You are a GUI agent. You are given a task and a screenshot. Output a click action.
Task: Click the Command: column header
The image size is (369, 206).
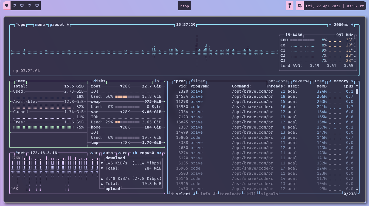coord(242,86)
